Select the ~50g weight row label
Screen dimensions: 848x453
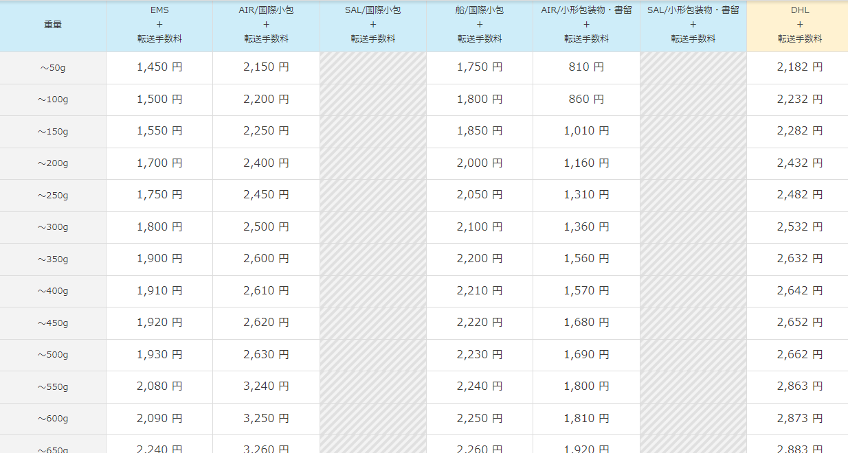point(53,68)
